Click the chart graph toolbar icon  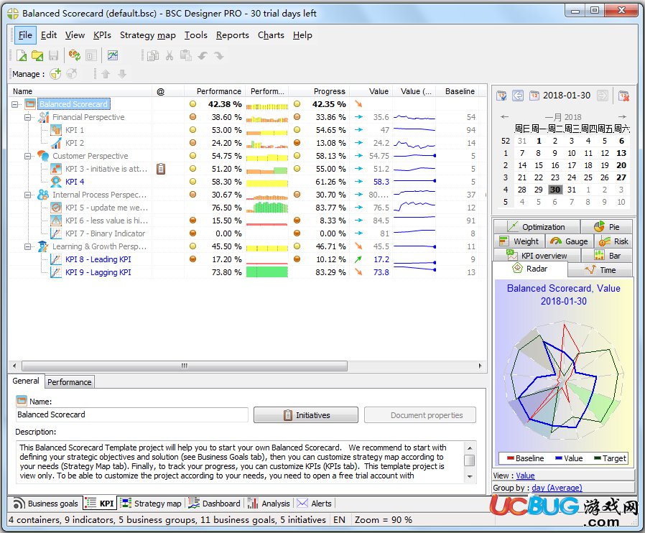[x=113, y=55]
